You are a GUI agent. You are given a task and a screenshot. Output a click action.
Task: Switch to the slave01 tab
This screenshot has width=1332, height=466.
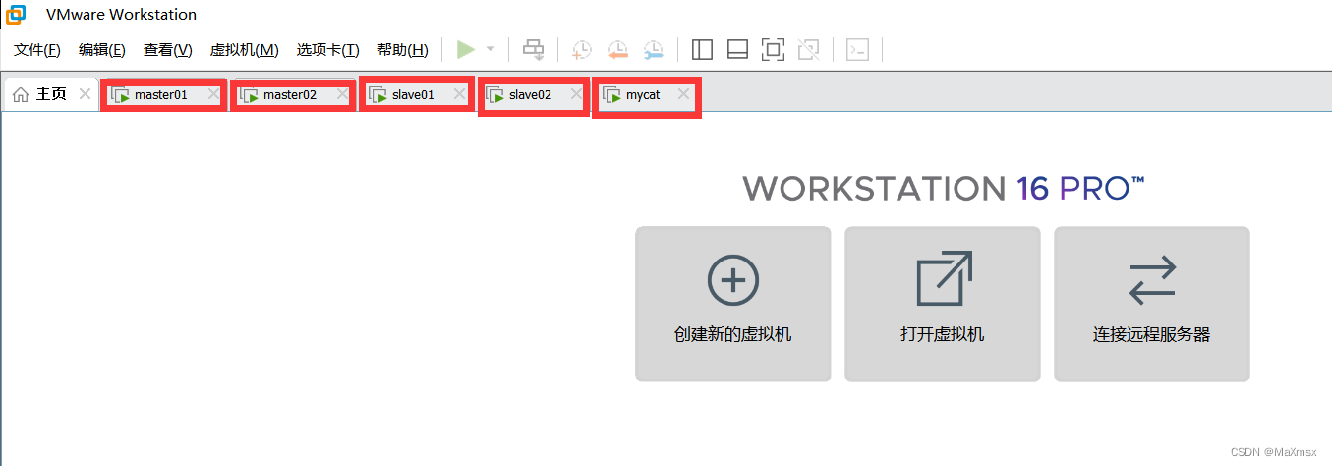[417, 94]
